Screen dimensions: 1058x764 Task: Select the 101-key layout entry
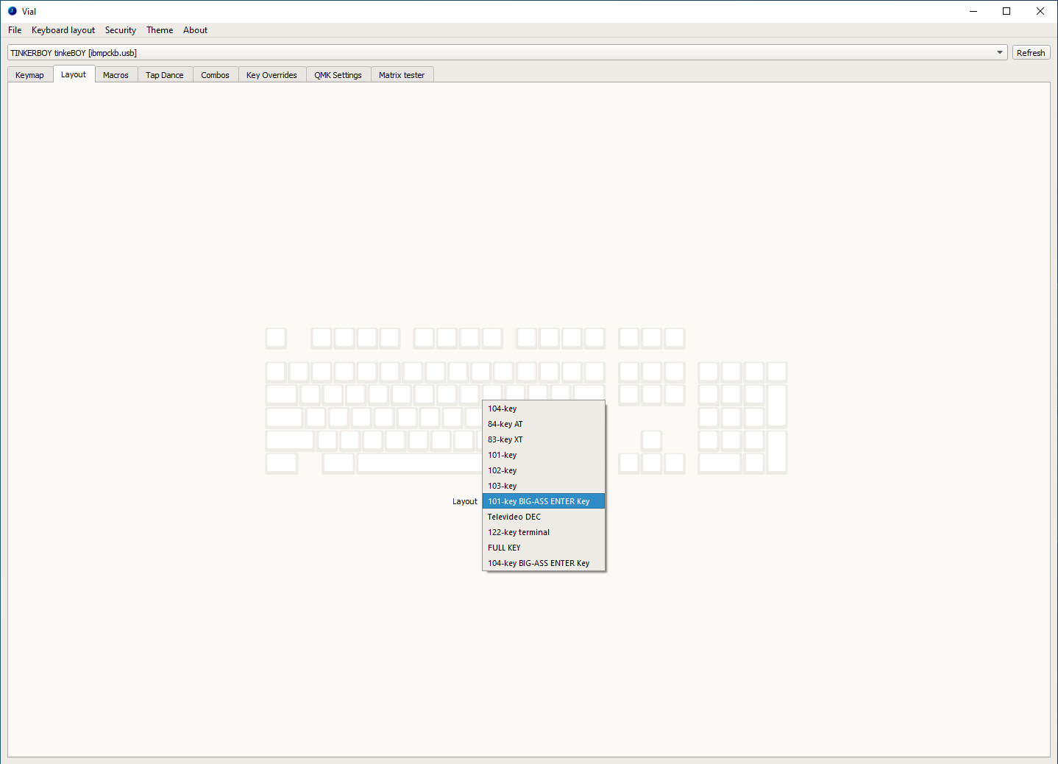(544, 455)
